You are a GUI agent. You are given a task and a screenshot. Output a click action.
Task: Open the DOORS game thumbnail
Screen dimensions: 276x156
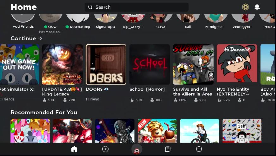tap(106, 65)
